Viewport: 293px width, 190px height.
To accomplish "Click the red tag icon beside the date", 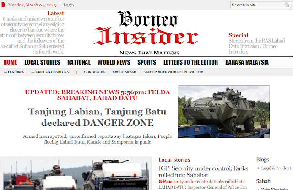I will coord(3,5).
